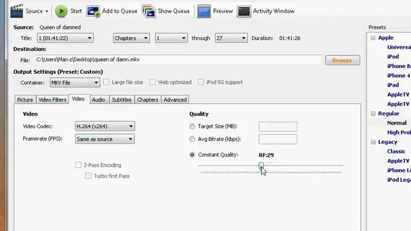Open the Activity Window icon
This screenshot has height=231, width=411.
(x=244, y=12)
